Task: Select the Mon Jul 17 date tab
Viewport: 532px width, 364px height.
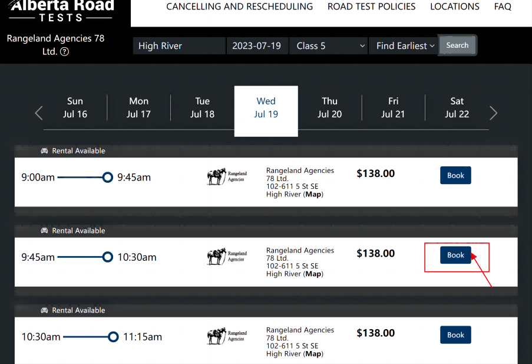Action: [x=139, y=108]
